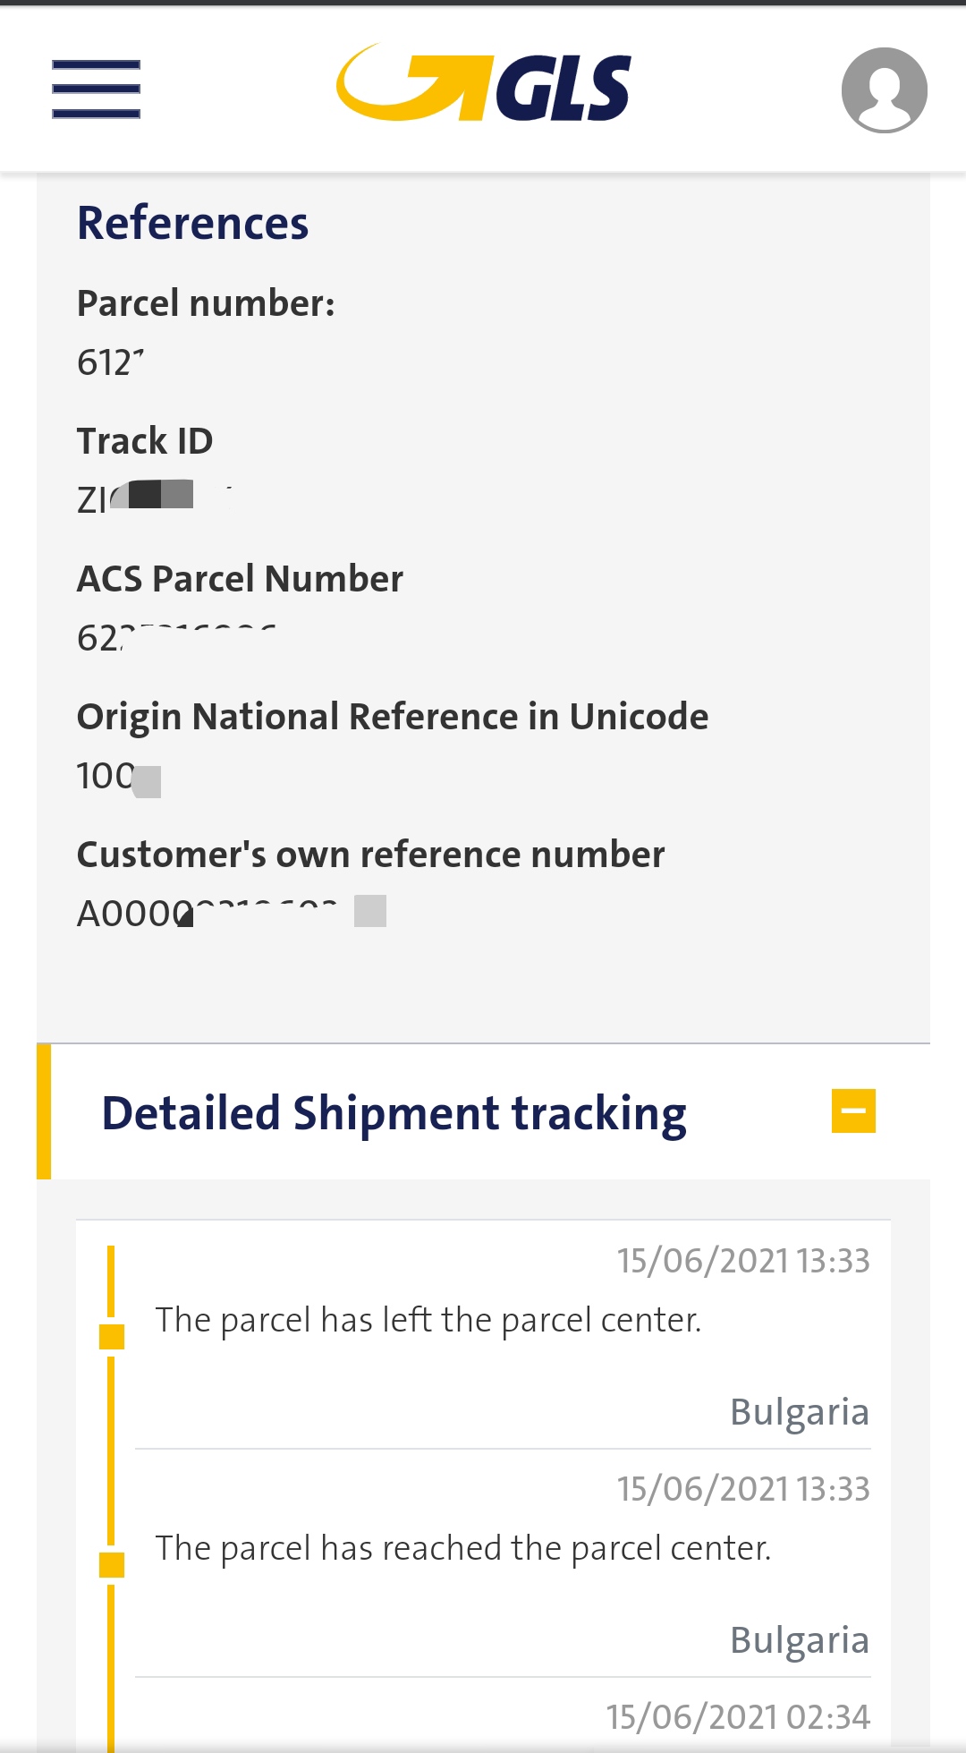Click the 15/06/2021 02:34 timestamp
This screenshot has height=1753, width=966.
(x=737, y=1716)
